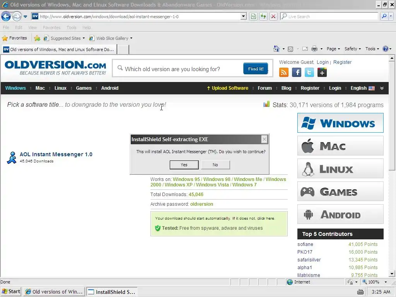The image size is (396, 297).
Task: Open Suggested Sites dropdown
Action: pyautogui.click(x=64, y=38)
